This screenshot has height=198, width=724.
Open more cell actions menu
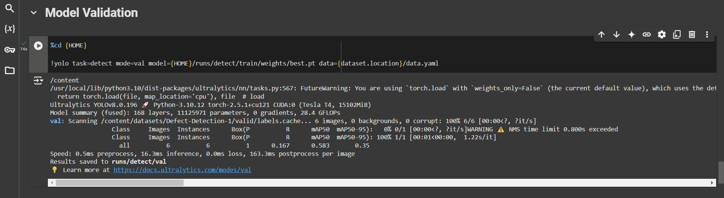pos(707,35)
